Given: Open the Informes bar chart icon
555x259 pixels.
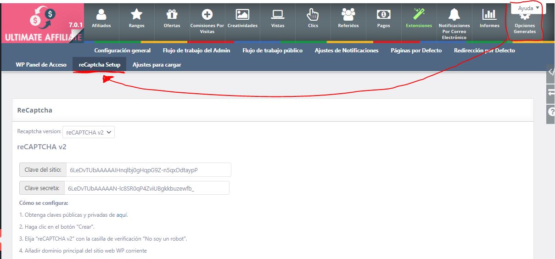Looking at the screenshot, I should (x=489, y=15).
